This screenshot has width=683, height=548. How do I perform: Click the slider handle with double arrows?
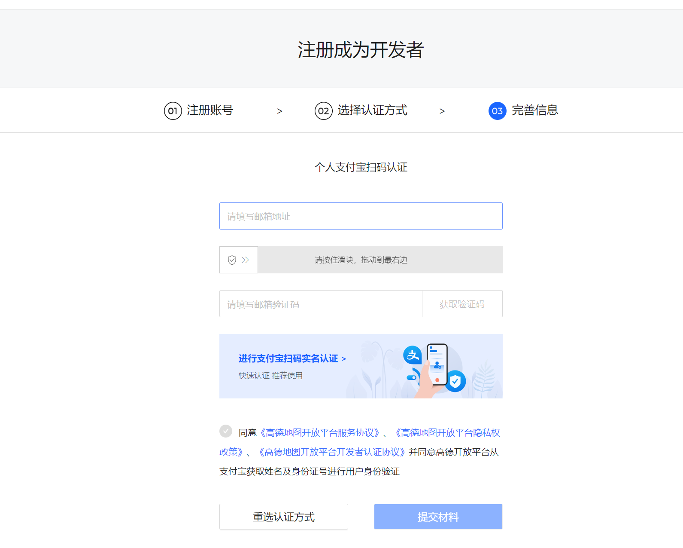[x=239, y=260]
